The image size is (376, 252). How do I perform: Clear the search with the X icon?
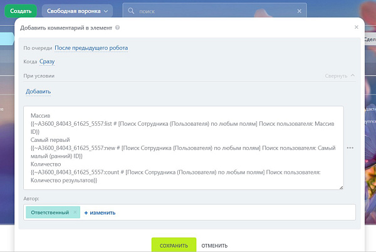coord(300,11)
